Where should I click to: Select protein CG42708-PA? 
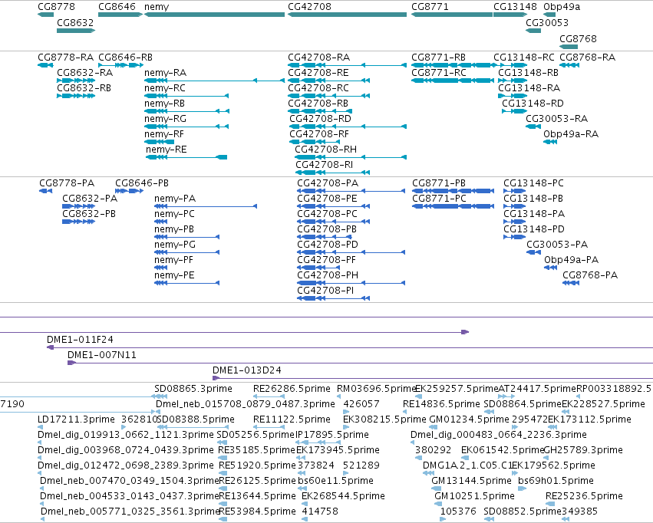coord(351,191)
